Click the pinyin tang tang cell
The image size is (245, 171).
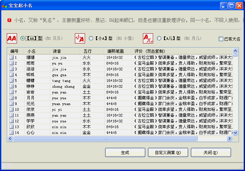[61, 81]
